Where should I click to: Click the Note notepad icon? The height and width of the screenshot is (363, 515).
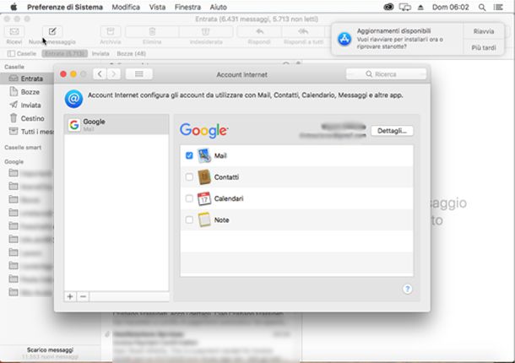204,219
